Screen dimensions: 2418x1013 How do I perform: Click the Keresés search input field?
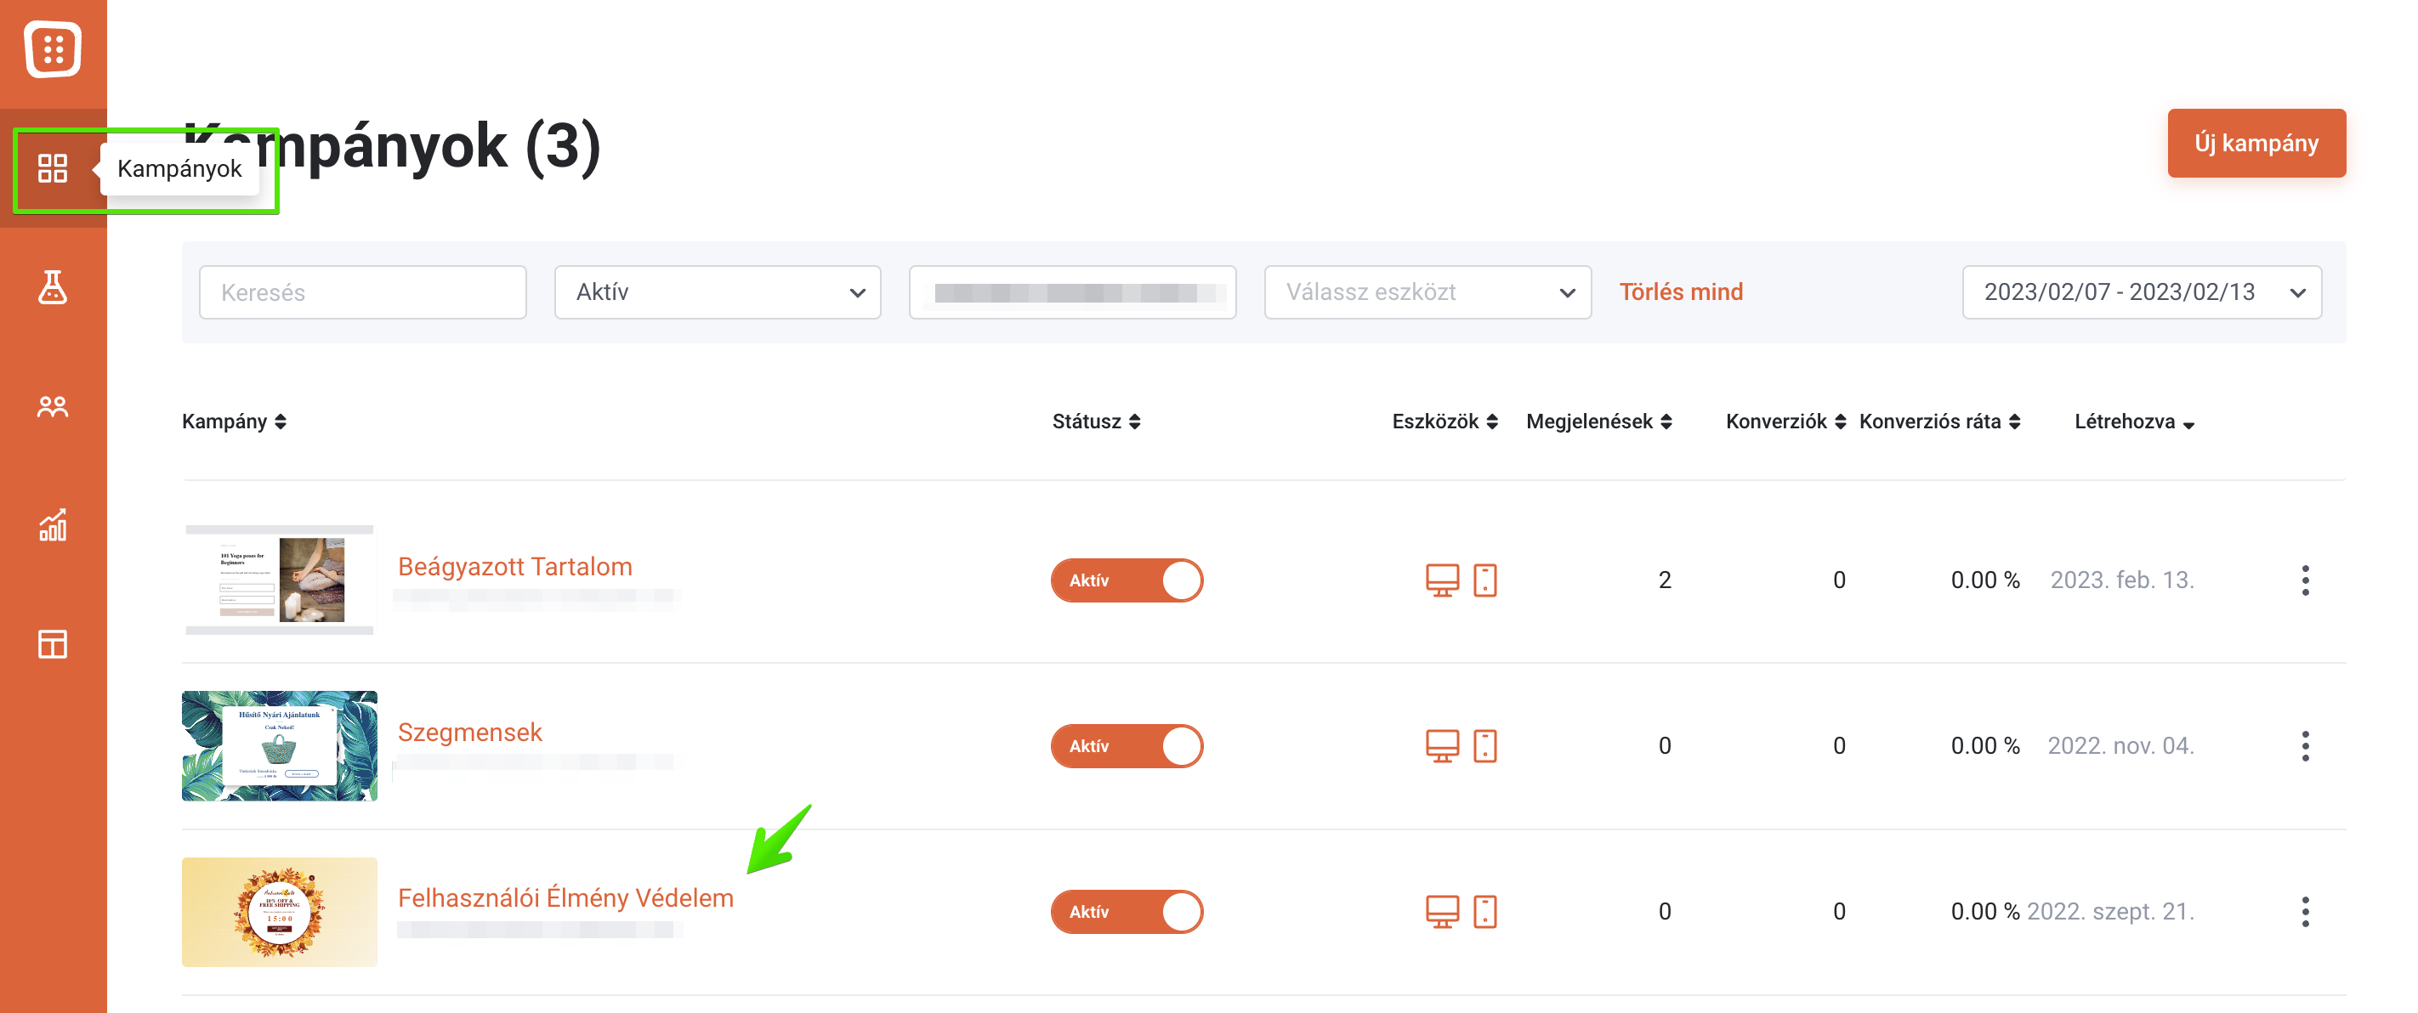(x=363, y=292)
